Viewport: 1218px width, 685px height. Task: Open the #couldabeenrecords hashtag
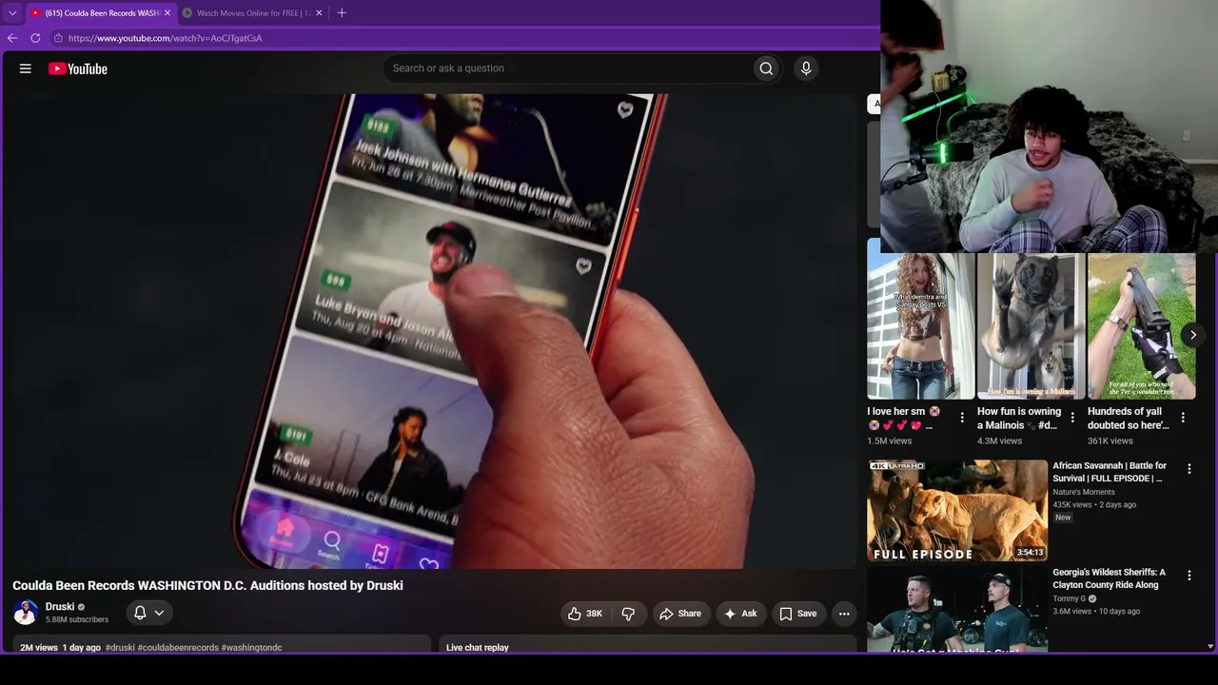pyautogui.click(x=178, y=648)
